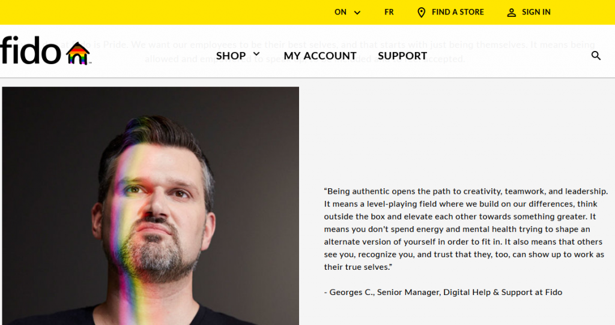Click the closing words 'their true selves'

pyautogui.click(x=356, y=267)
